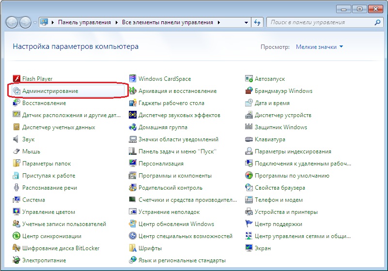Open the address bar history dropdown arrow

(246, 22)
